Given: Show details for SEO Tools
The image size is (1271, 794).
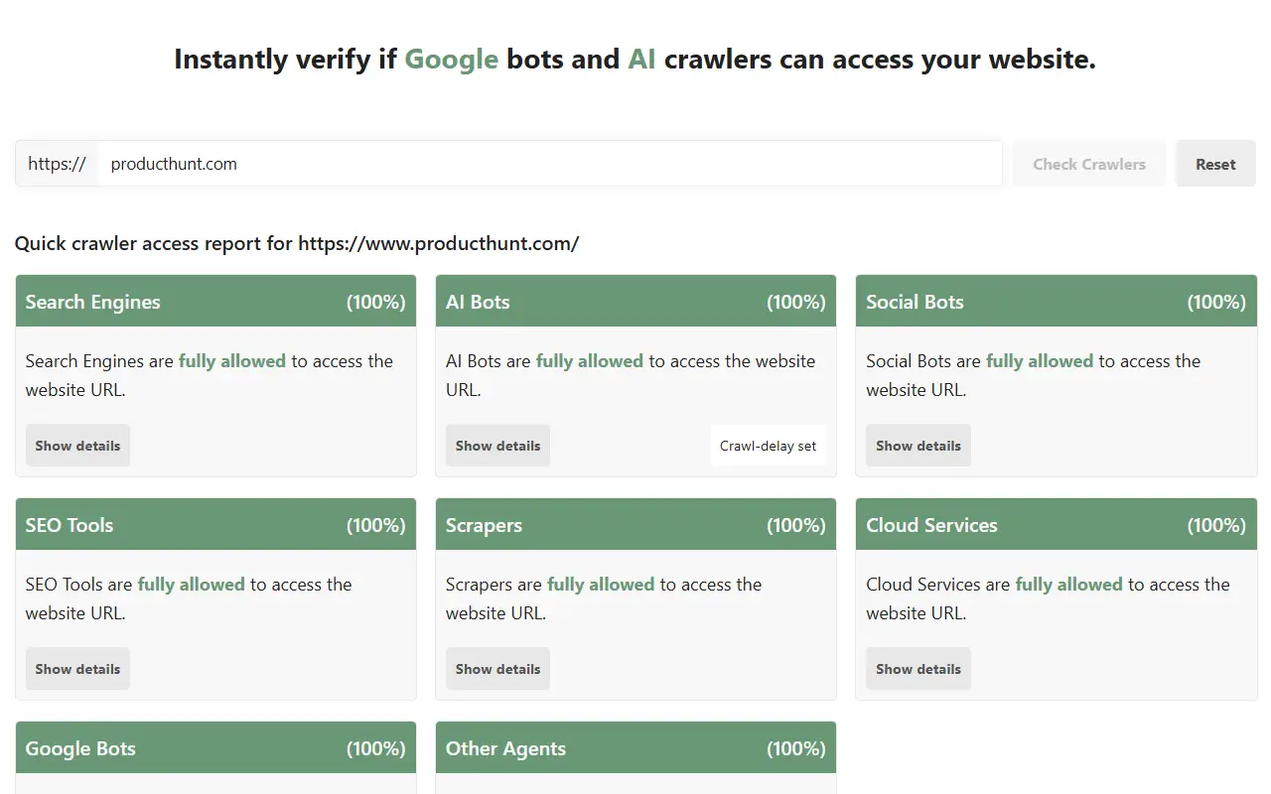Looking at the screenshot, I should [77, 668].
